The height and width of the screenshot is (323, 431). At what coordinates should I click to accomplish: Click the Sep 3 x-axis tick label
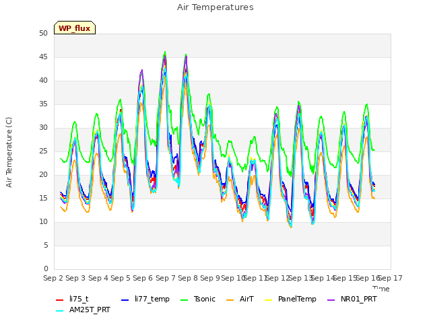75,278
